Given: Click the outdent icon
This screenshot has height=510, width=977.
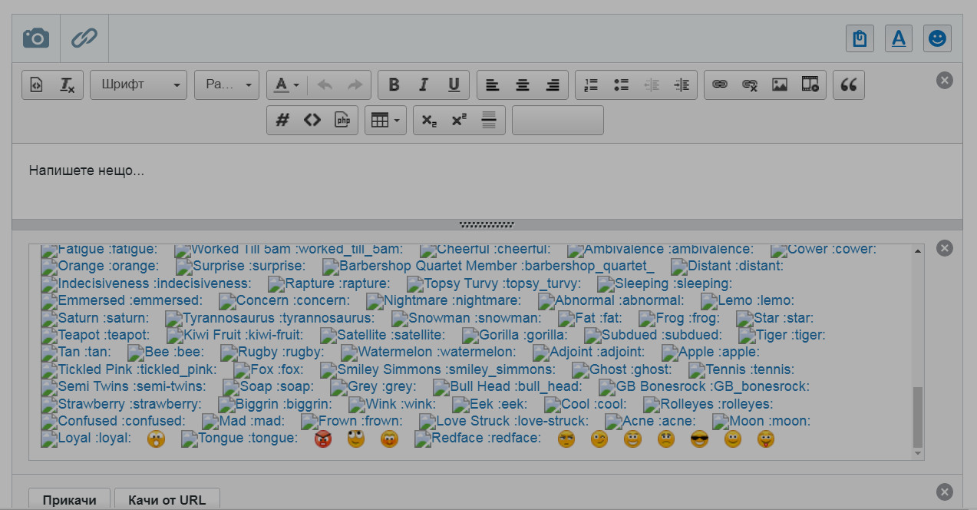Looking at the screenshot, I should [x=652, y=84].
